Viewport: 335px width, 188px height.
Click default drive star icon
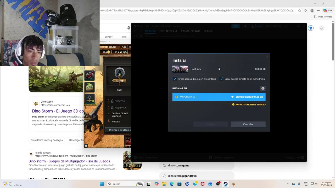[232, 97]
